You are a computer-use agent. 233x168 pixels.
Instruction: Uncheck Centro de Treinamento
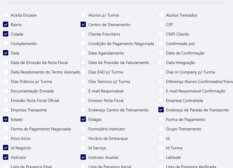83,25
